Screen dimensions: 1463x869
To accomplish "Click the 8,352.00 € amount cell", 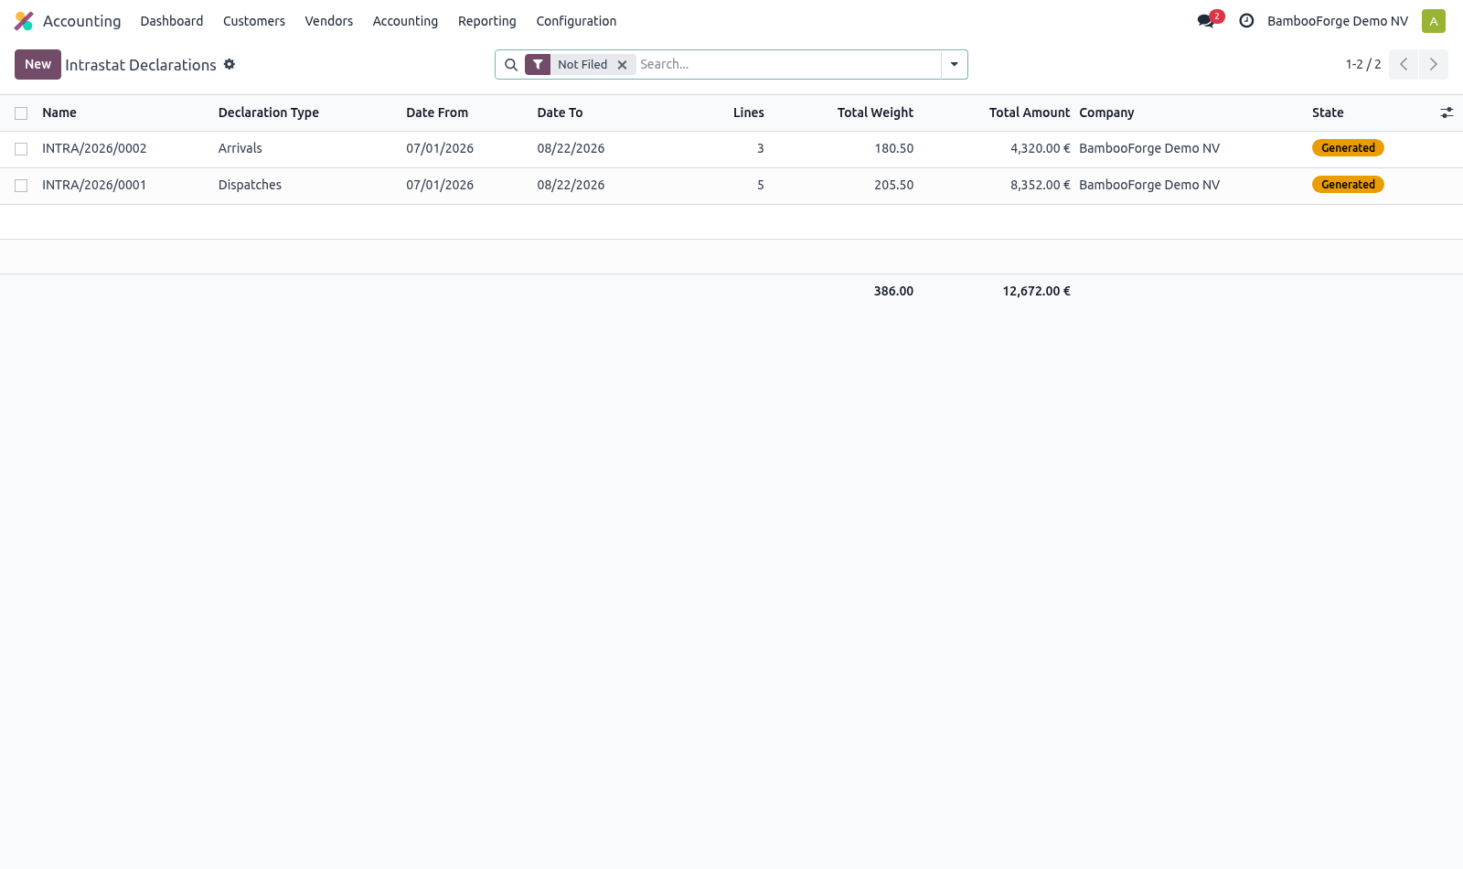I will (1040, 185).
